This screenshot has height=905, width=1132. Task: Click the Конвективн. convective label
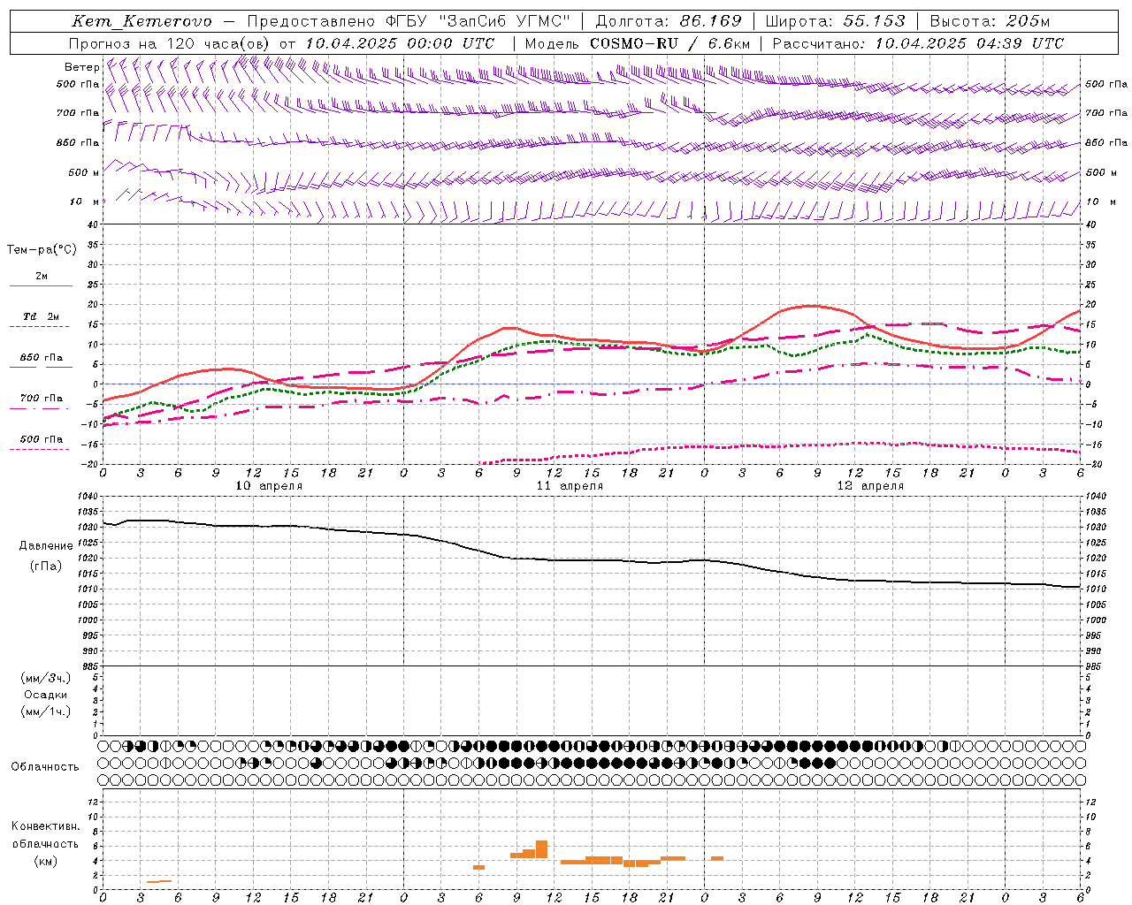click(x=45, y=826)
